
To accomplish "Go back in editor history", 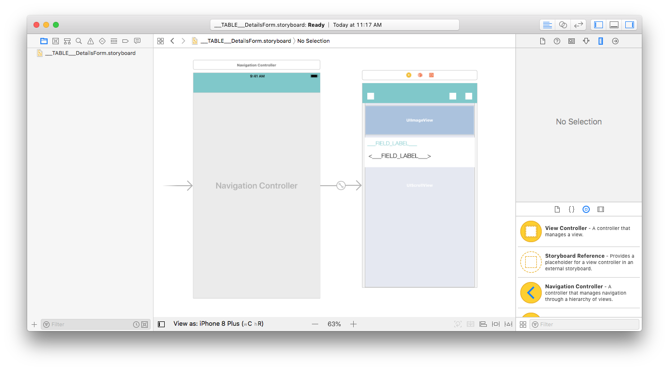I will (x=172, y=41).
